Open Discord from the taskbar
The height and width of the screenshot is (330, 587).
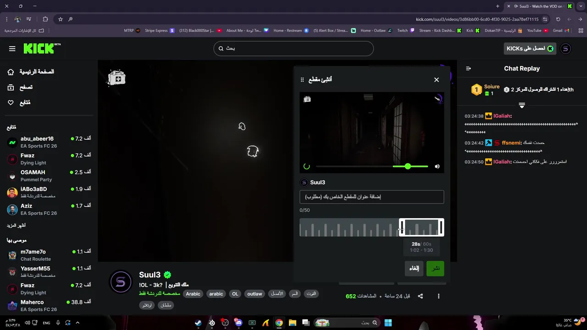(238, 323)
